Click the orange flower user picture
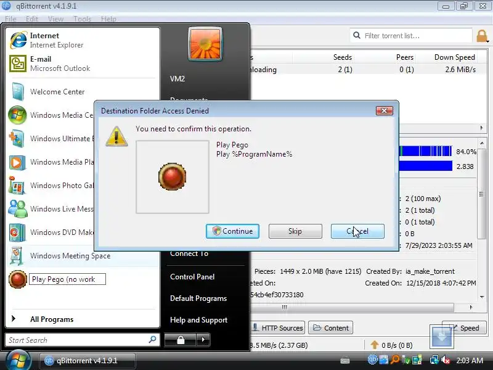Image resolution: width=493 pixels, height=370 pixels. coord(205,44)
